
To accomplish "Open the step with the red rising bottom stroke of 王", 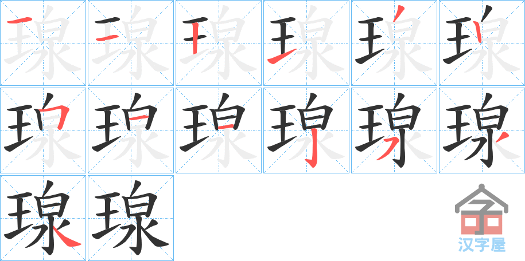I will click(306, 43).
